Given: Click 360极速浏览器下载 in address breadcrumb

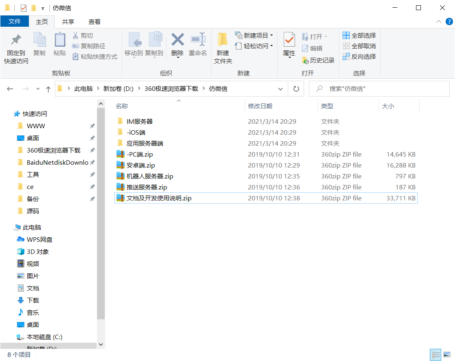Looking at the screenshot, I should (x=171, y=89).
